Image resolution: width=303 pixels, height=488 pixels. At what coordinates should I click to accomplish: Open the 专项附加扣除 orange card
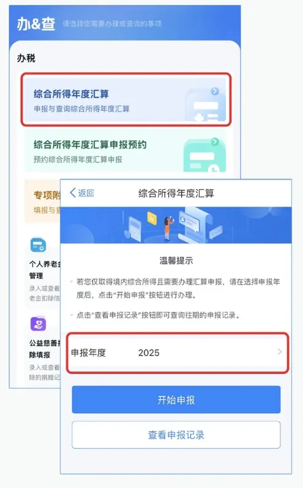(x=43, y=201)
